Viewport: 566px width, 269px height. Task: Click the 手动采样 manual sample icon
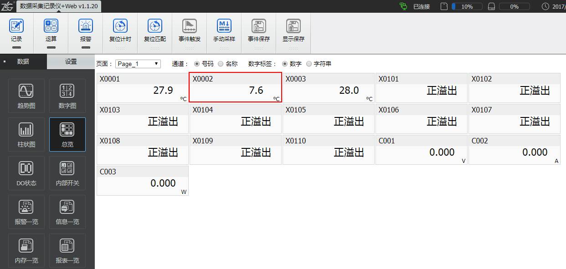[x=224, y=26]
